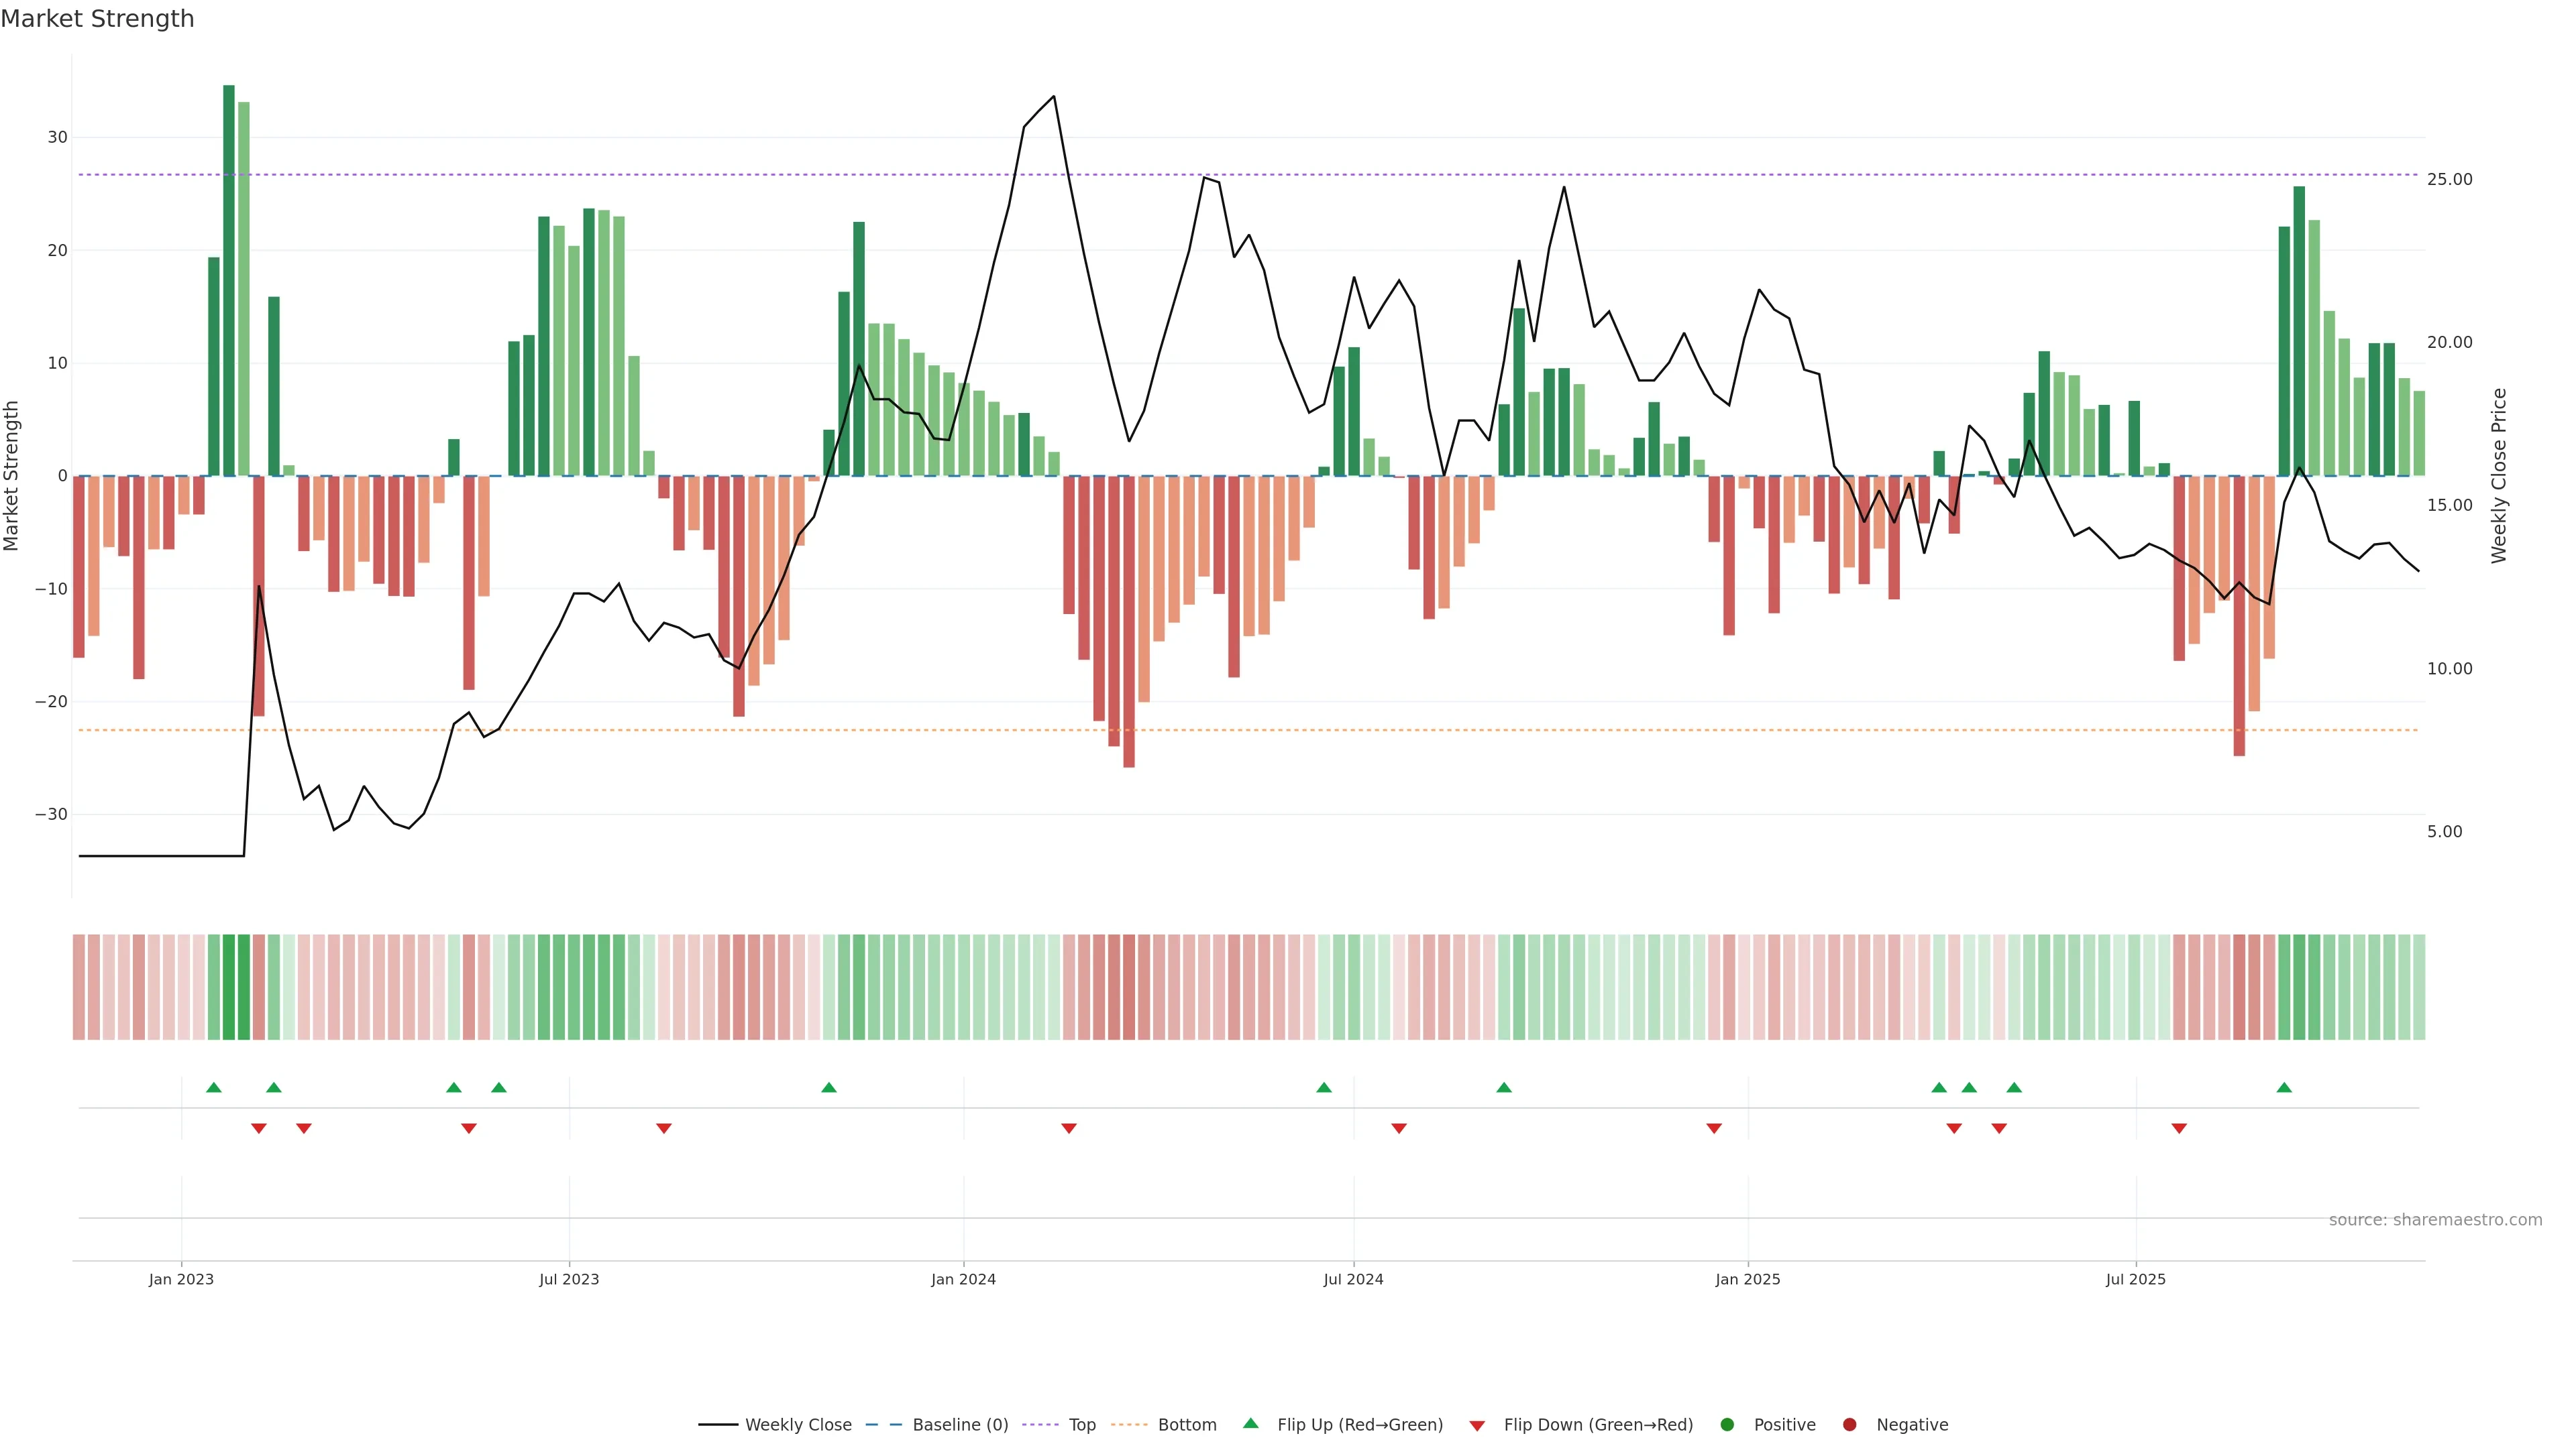
Task: Click the last heatmap strip cell
Action: click(x=2419, y=987)
